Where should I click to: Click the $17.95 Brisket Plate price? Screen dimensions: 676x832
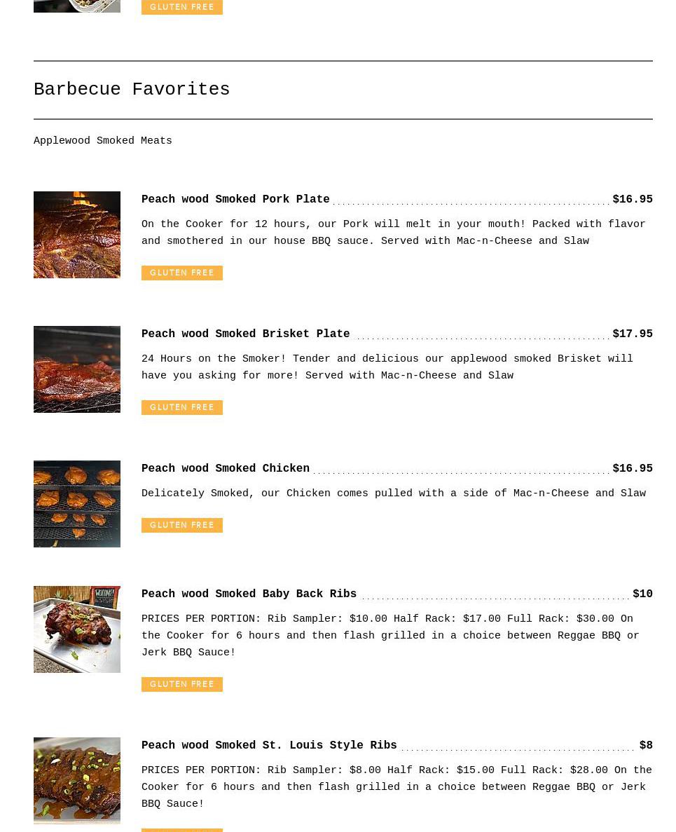tap(633, 334)
